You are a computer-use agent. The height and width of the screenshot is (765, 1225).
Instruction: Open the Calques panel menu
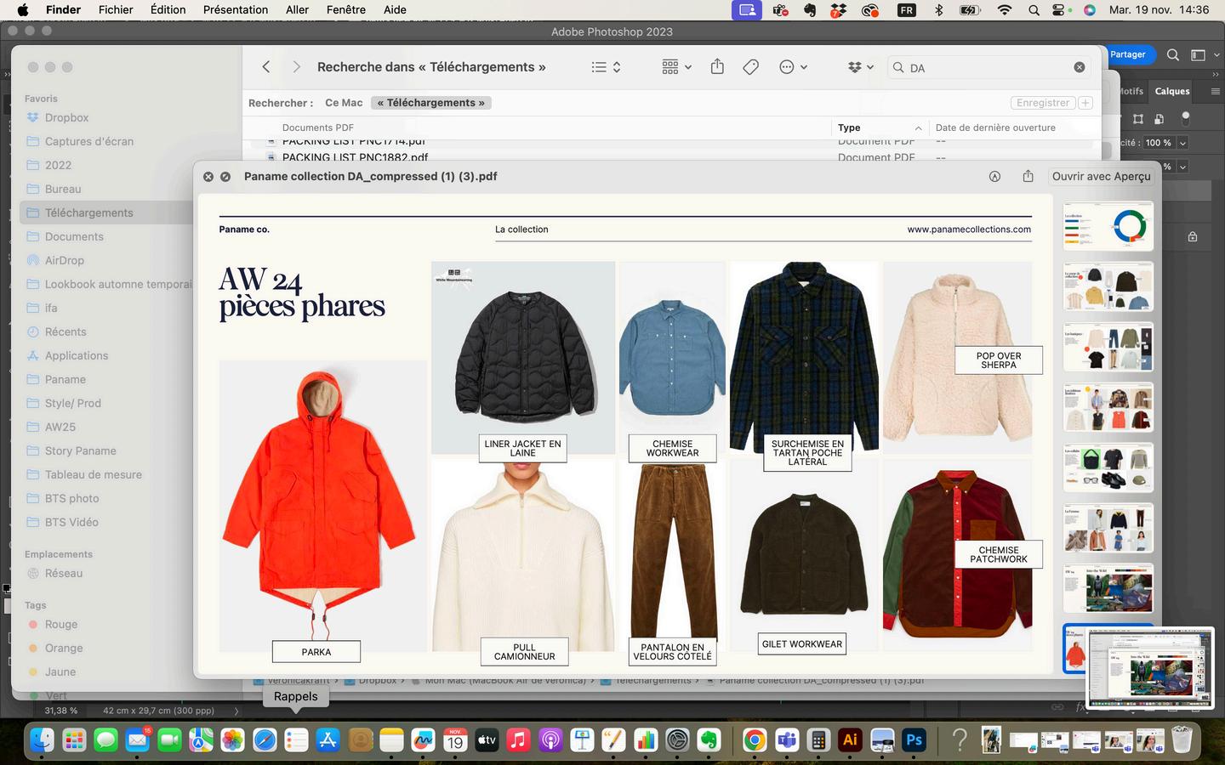pyautogui.click(x=1215, y=91)
